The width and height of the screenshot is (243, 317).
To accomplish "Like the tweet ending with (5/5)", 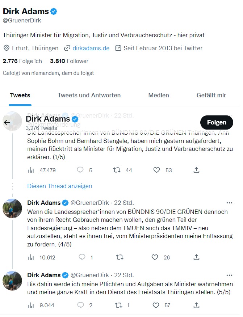I will pos(156,305).
